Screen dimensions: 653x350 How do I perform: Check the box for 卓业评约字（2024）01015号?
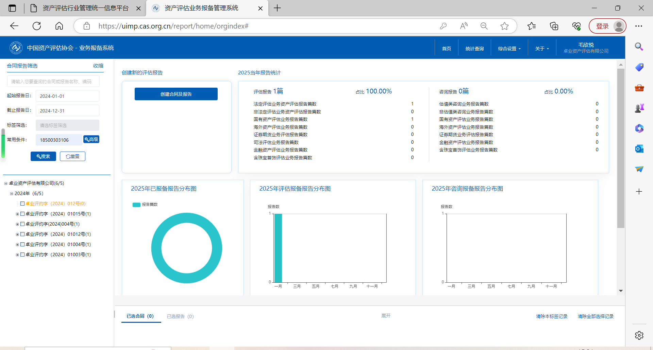coord(22,214)
